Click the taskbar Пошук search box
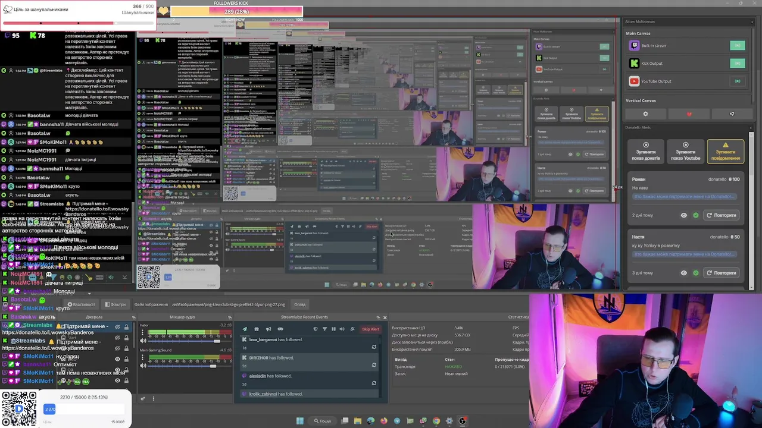The image size is (762, 428). pos(323,421)
